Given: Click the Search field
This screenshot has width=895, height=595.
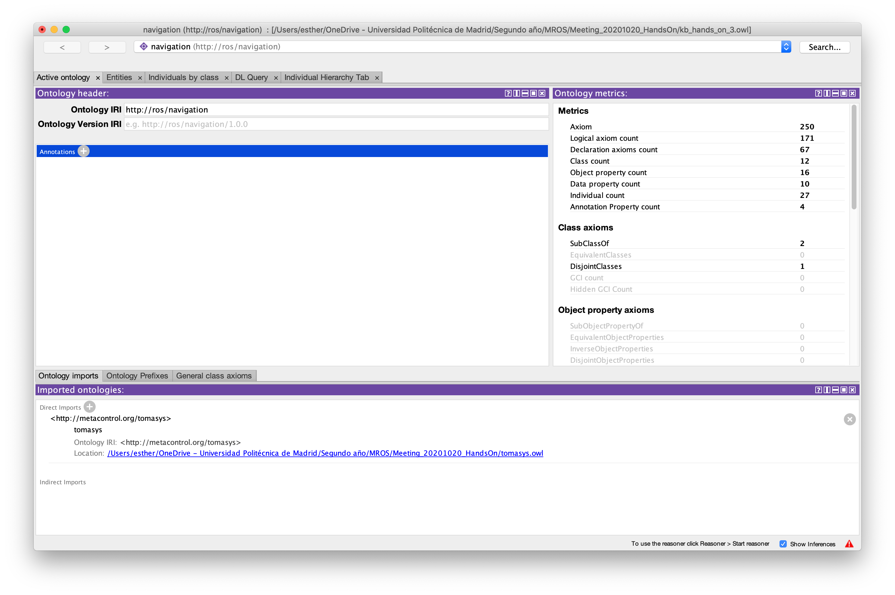Looking at the screenshot, I should point(824,47).
